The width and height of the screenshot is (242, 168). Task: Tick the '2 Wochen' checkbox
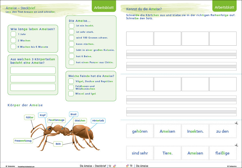pyautogui.click(x=13, y=40)
